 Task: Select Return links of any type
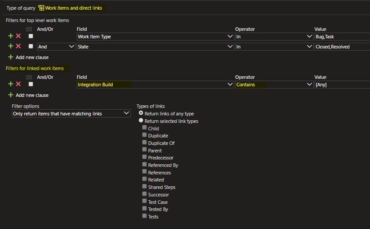141,113
